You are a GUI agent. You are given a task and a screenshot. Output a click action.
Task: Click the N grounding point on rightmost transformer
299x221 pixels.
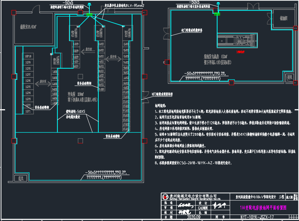(123, 26)
